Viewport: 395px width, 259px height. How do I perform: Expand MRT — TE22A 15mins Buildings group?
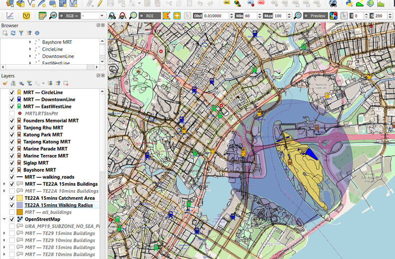pos(4,184)
